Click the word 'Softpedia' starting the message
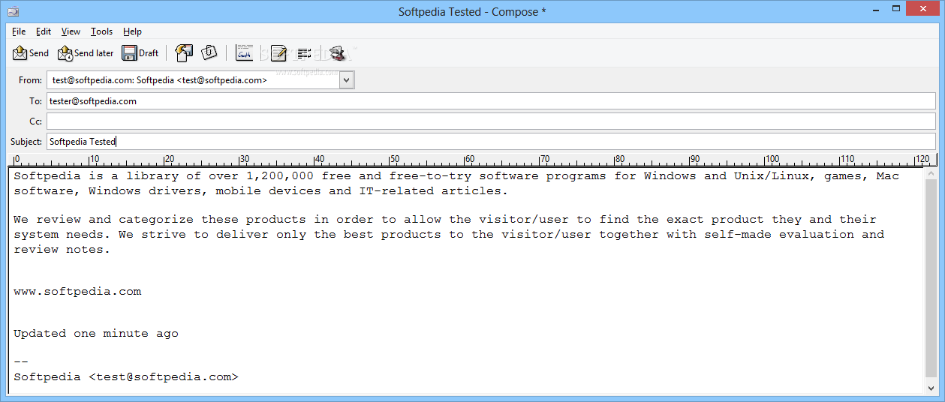This screenshot has height=402, width=945. (47, 176)
